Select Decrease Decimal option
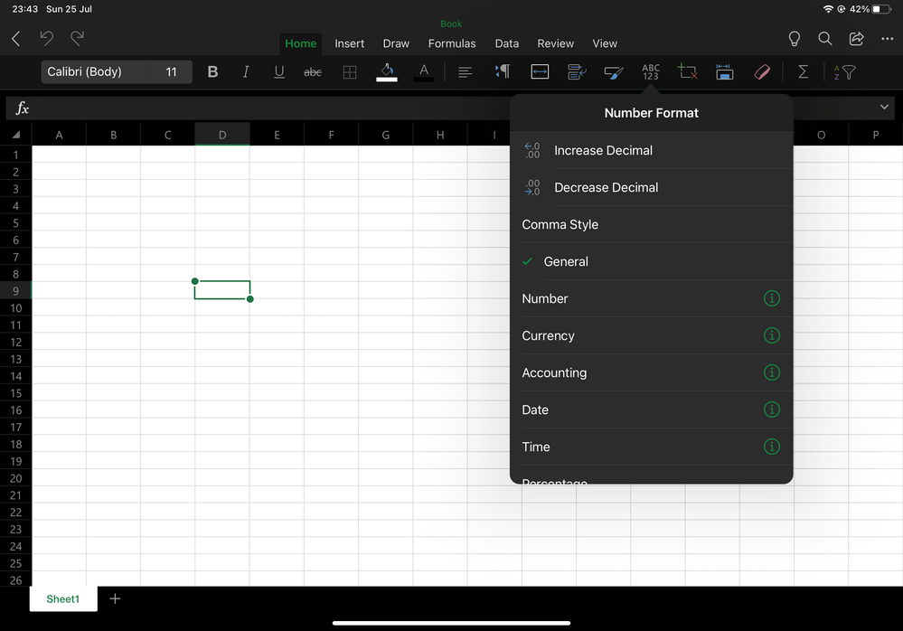 point(652,187)
